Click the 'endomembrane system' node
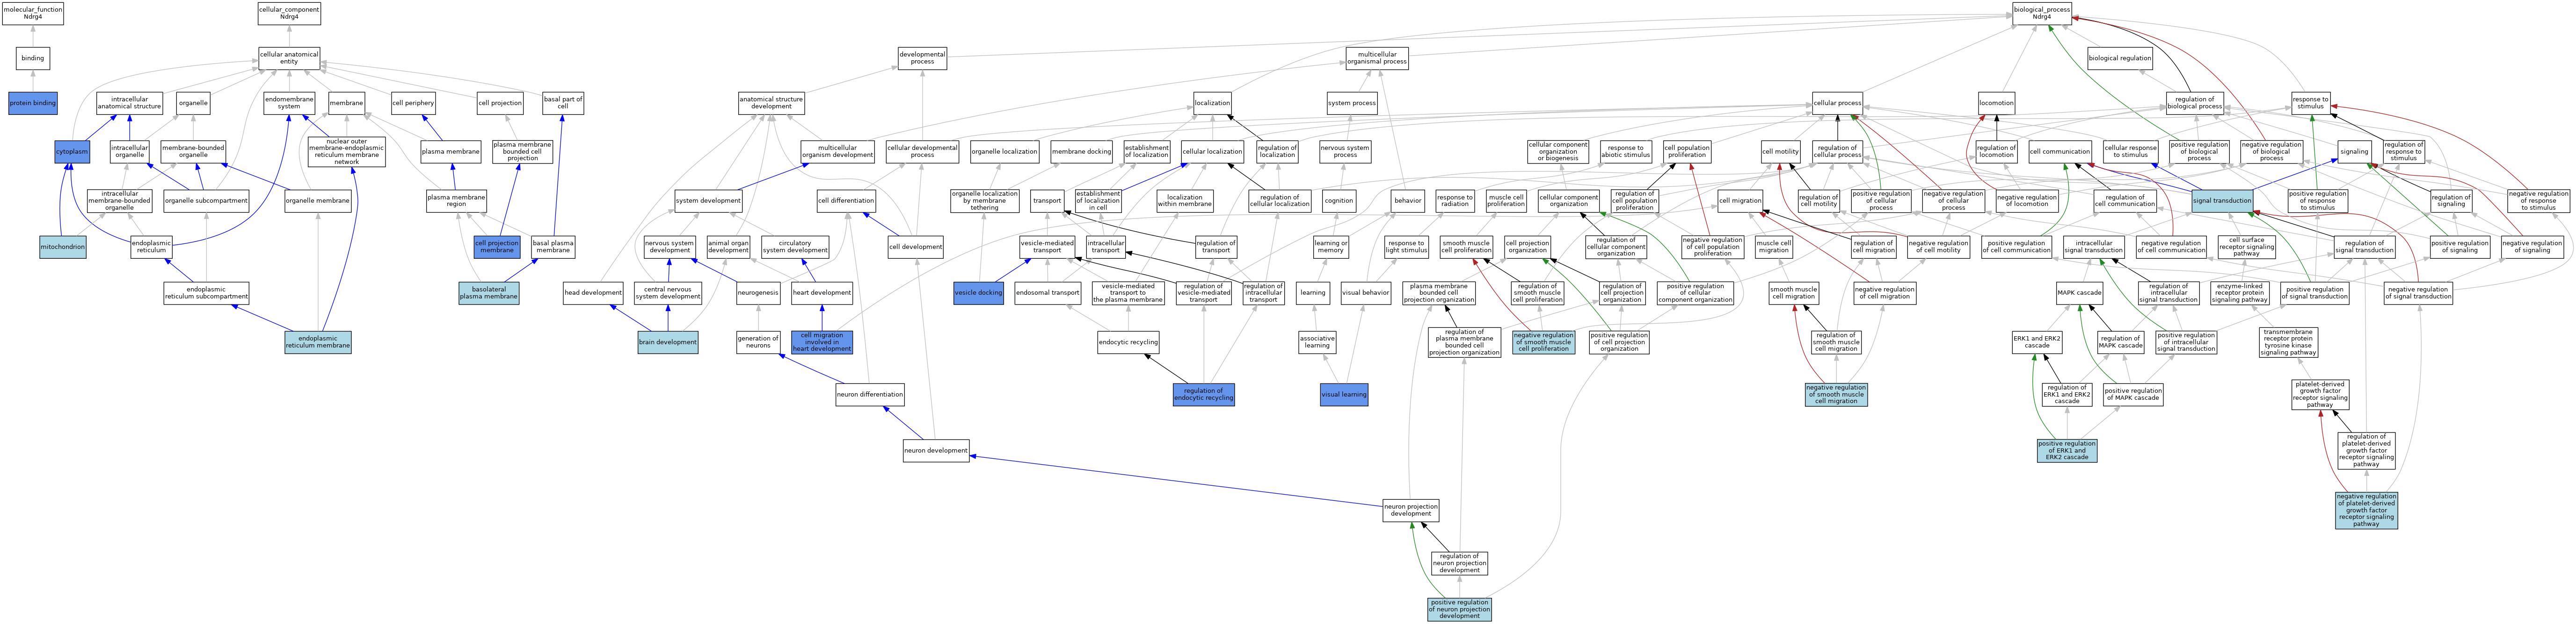This screenshot has height=624, width=2576. 289,103
